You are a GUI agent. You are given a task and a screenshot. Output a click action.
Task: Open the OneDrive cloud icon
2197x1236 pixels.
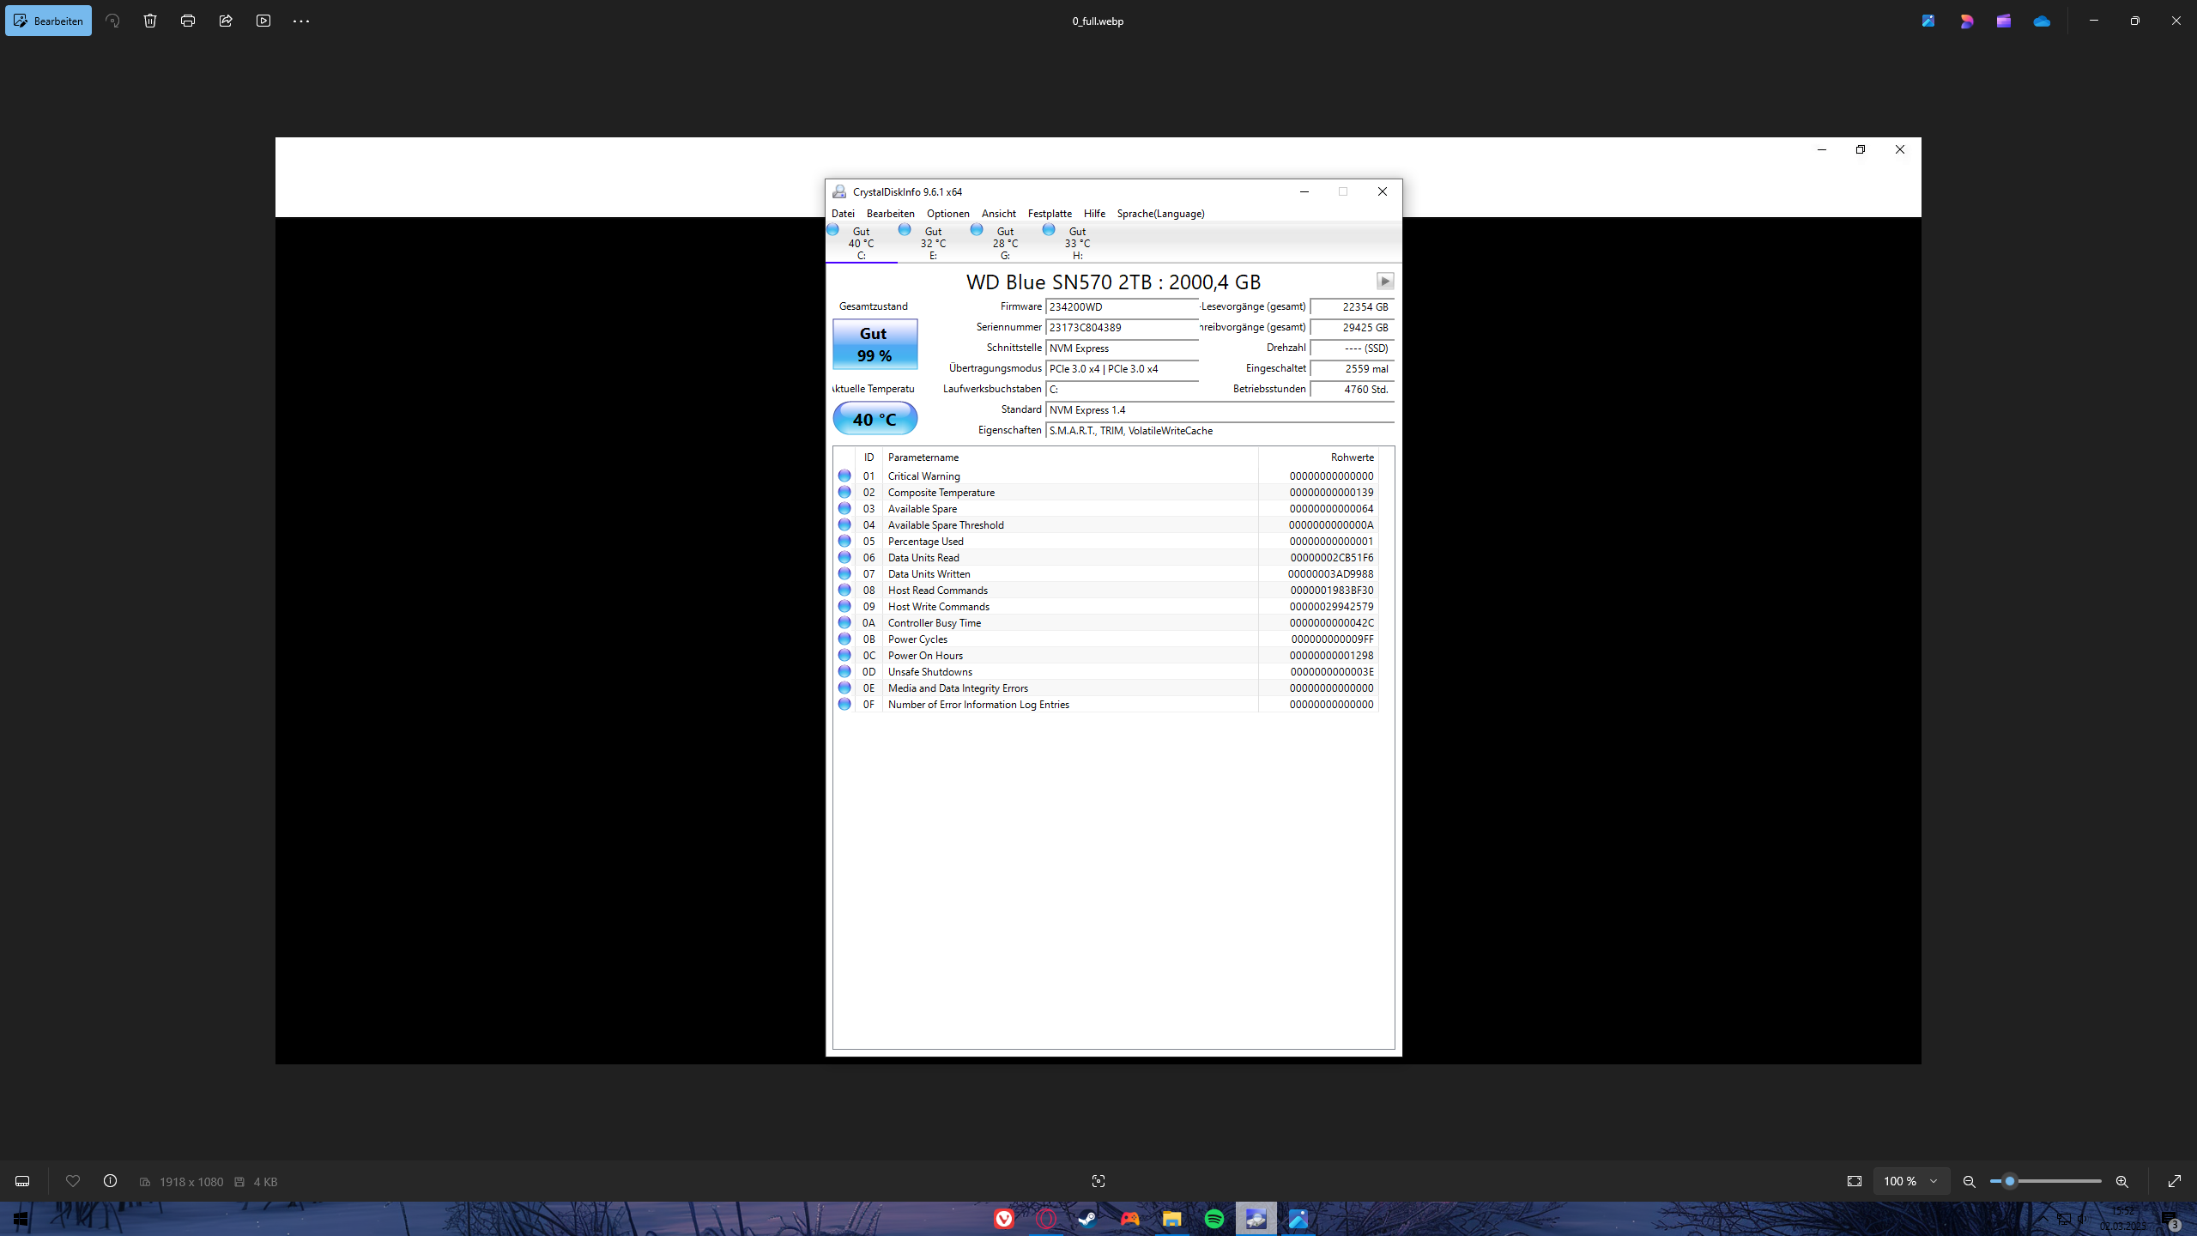[2042, 21]
